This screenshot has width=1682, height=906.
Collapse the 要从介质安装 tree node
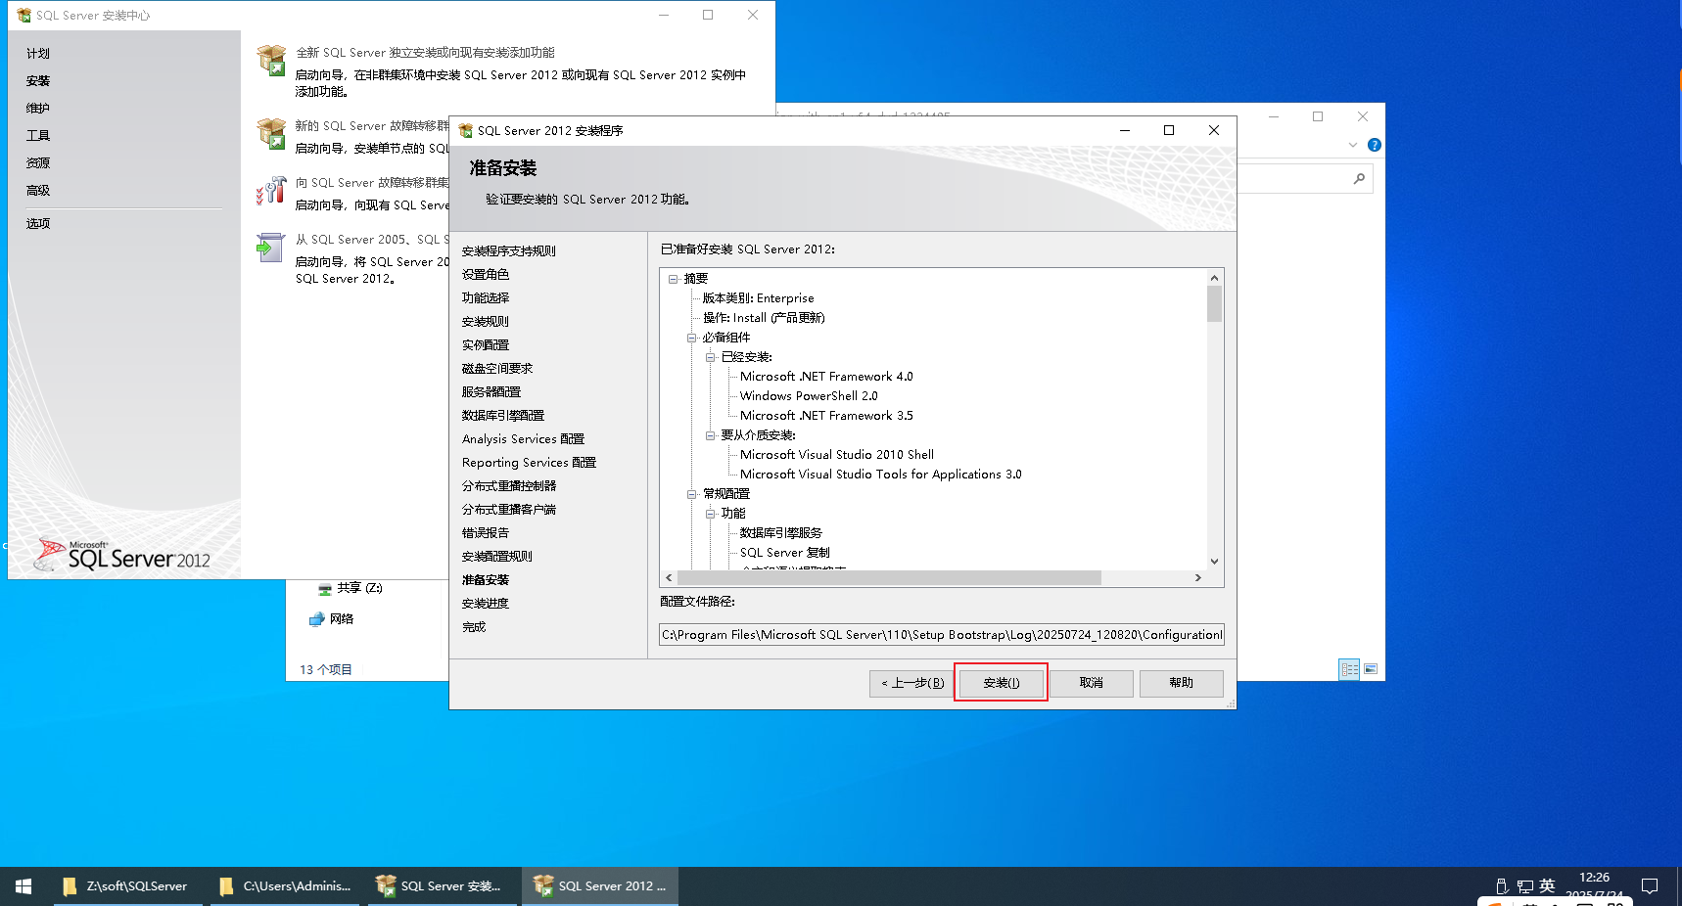(x=711, y=435)
